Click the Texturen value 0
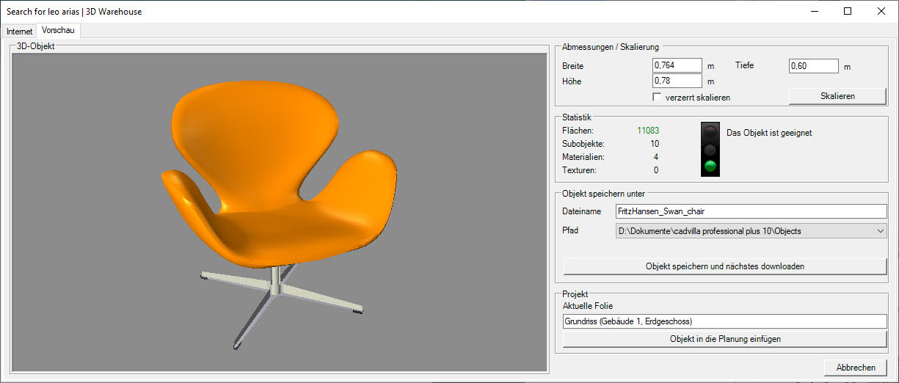899x383 pixels. click(656, 170)
